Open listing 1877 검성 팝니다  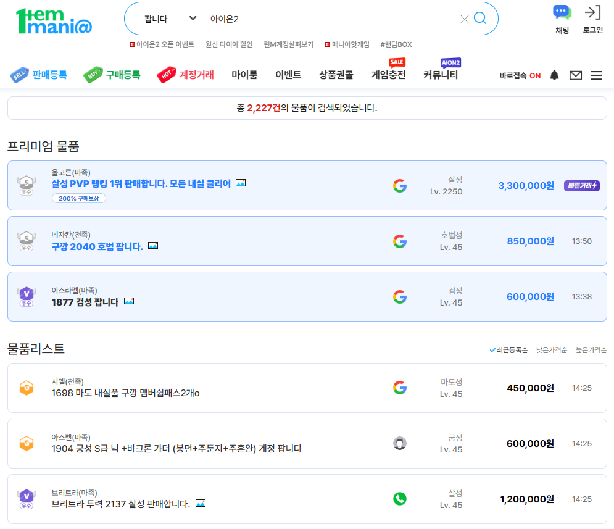tap(85, 302)
